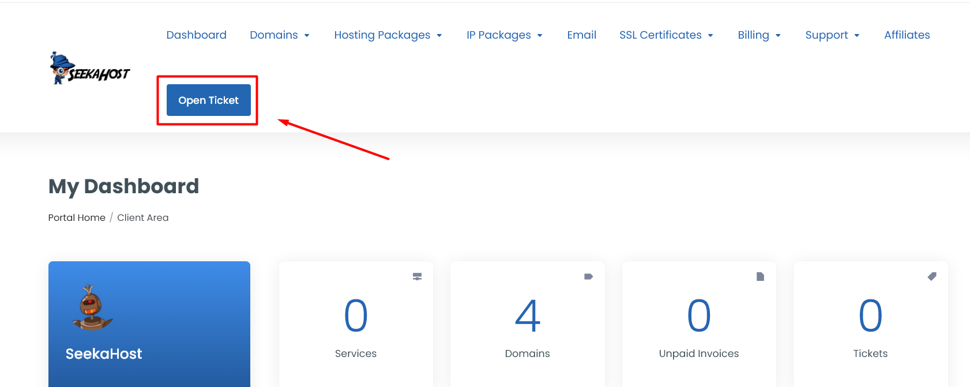Select the Client Area breadcrumb text
The image size is (970, 387).
(143, 217)
